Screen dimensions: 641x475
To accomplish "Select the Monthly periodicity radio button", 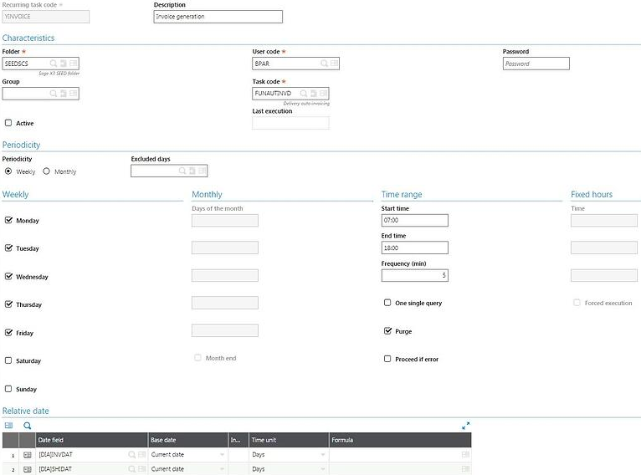I will (47, 171).
